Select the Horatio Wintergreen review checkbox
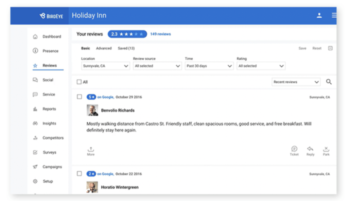The width and height of the screenshot is (348, 201). tap(79, 174)
